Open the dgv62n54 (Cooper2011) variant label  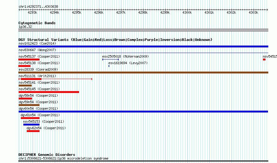(x=46, y=128)
